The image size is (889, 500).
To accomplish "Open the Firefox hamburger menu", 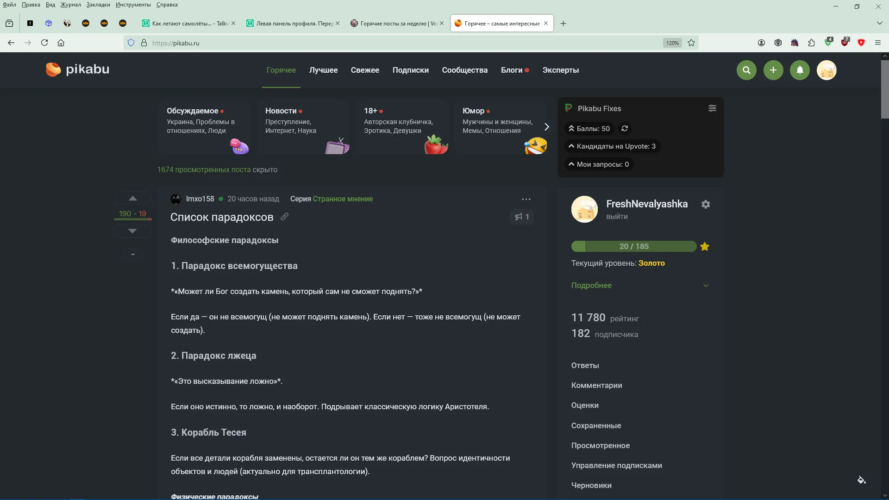I will [878, 43].
